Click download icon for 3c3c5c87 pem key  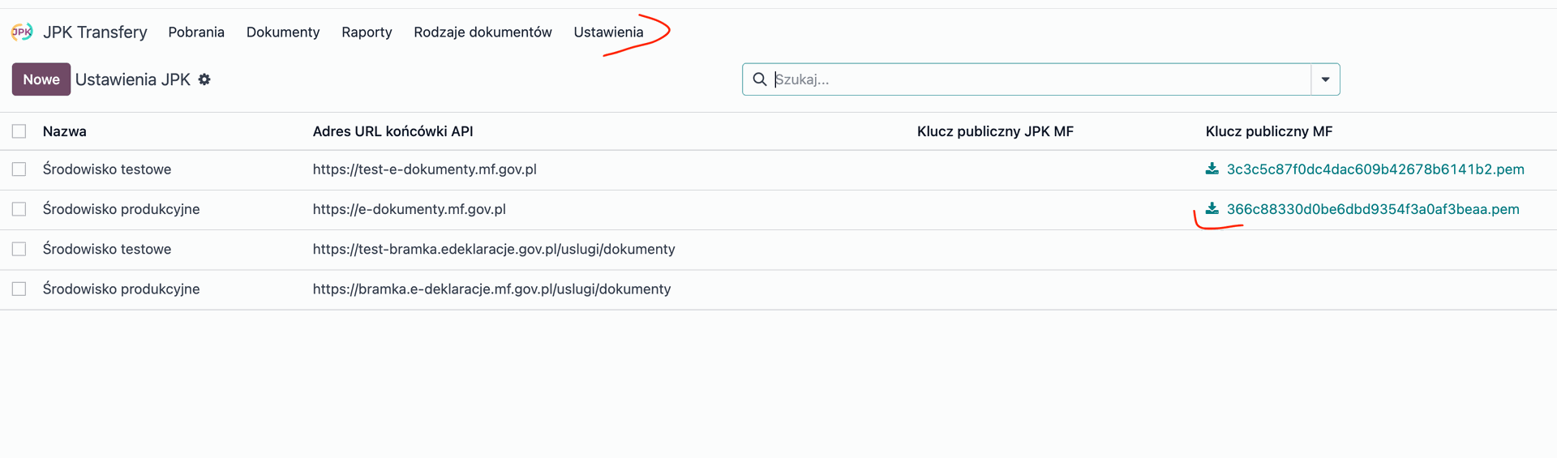click(x=1212, y=169)
